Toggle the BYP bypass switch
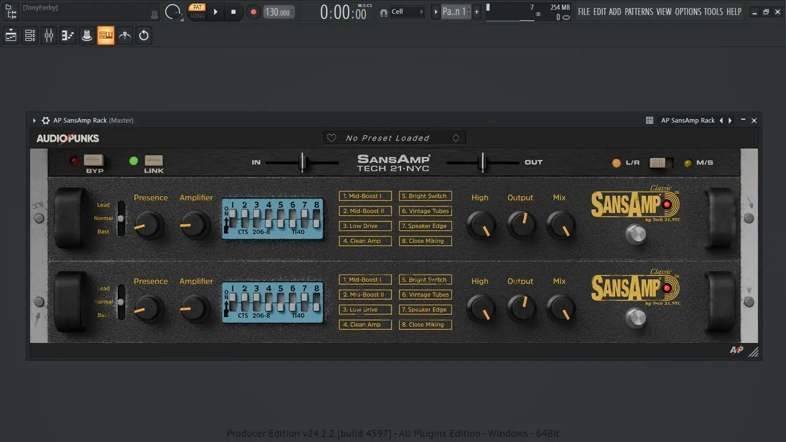Image resolution: width=786 pixels, height=442 pixels. [93, 161]
